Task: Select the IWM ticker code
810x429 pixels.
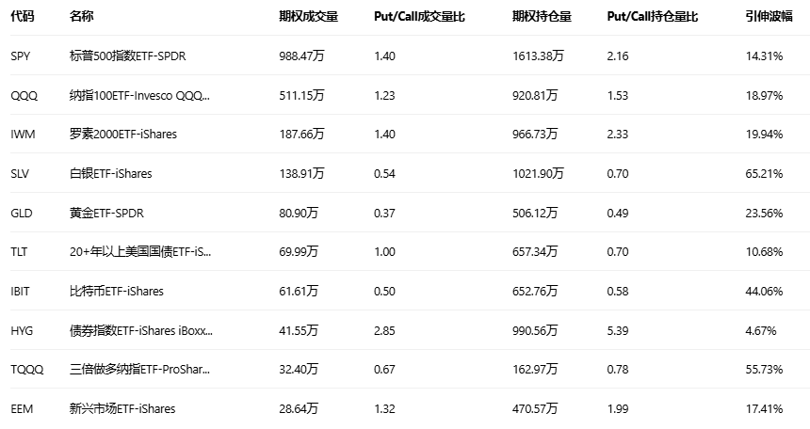Action: click(x=23, y=135)
